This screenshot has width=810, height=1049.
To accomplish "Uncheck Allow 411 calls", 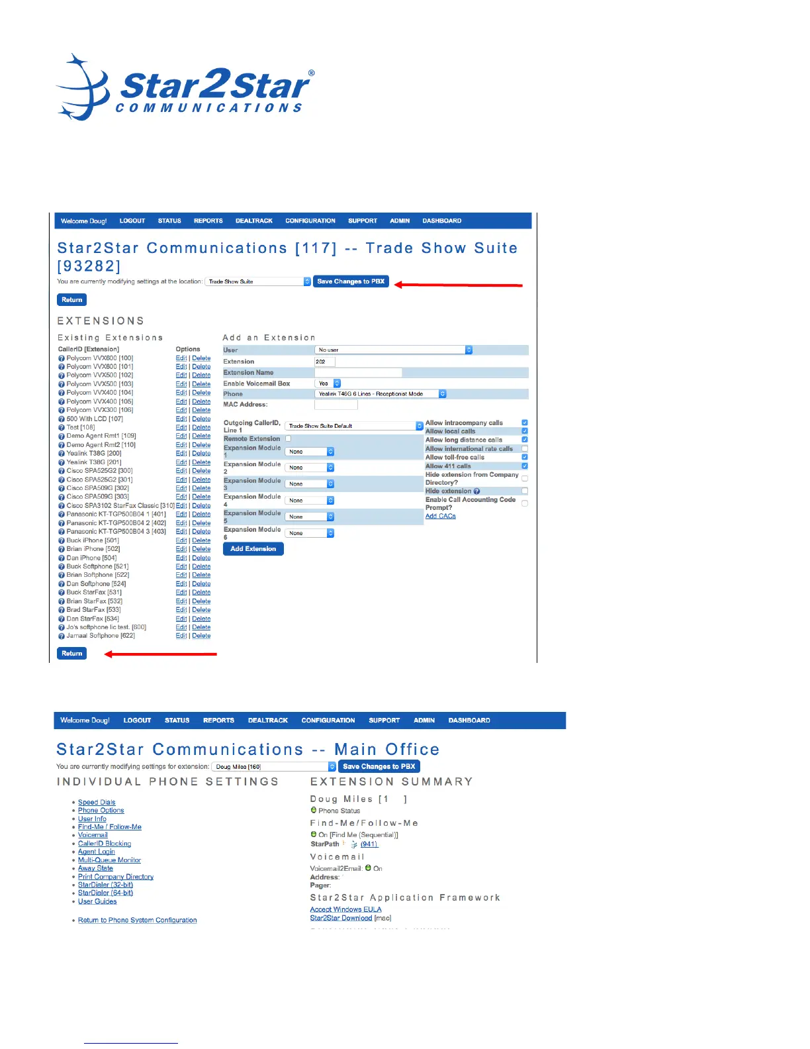I will coord(525,466).
